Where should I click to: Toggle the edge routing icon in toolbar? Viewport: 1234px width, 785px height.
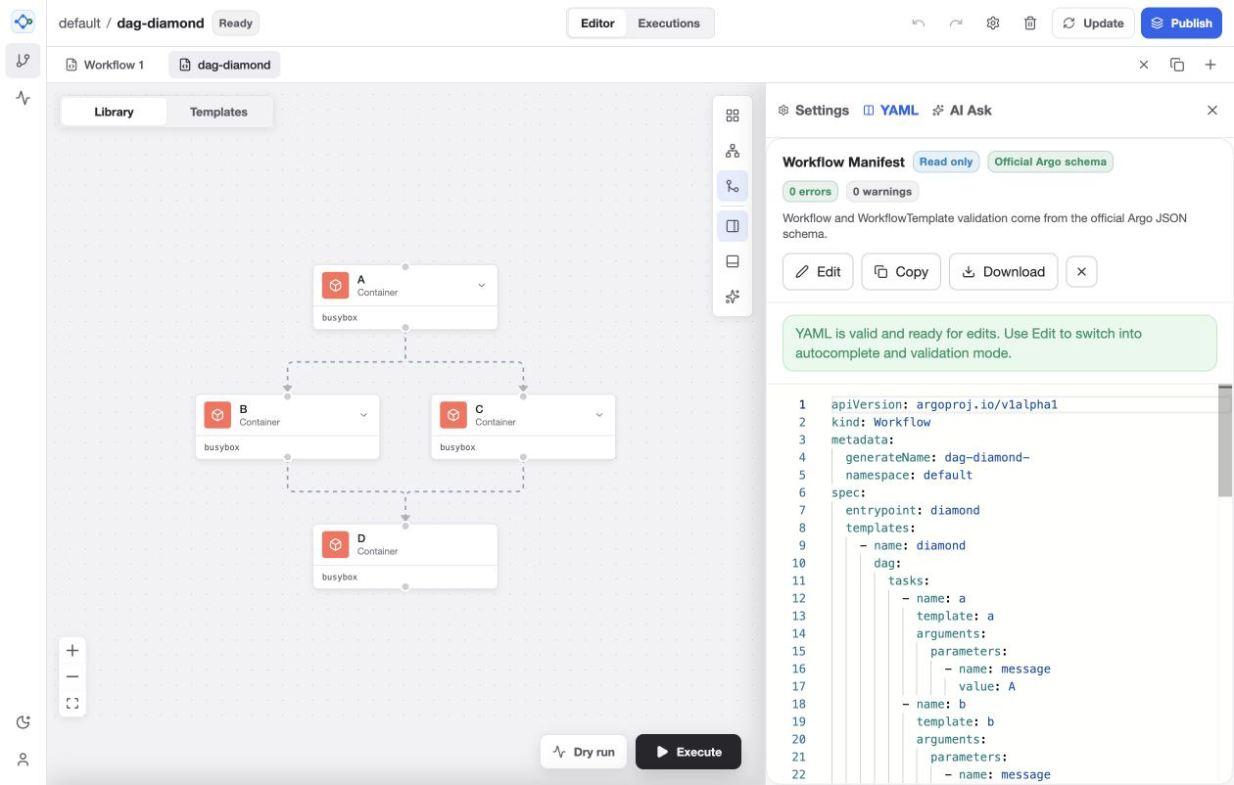733,186
